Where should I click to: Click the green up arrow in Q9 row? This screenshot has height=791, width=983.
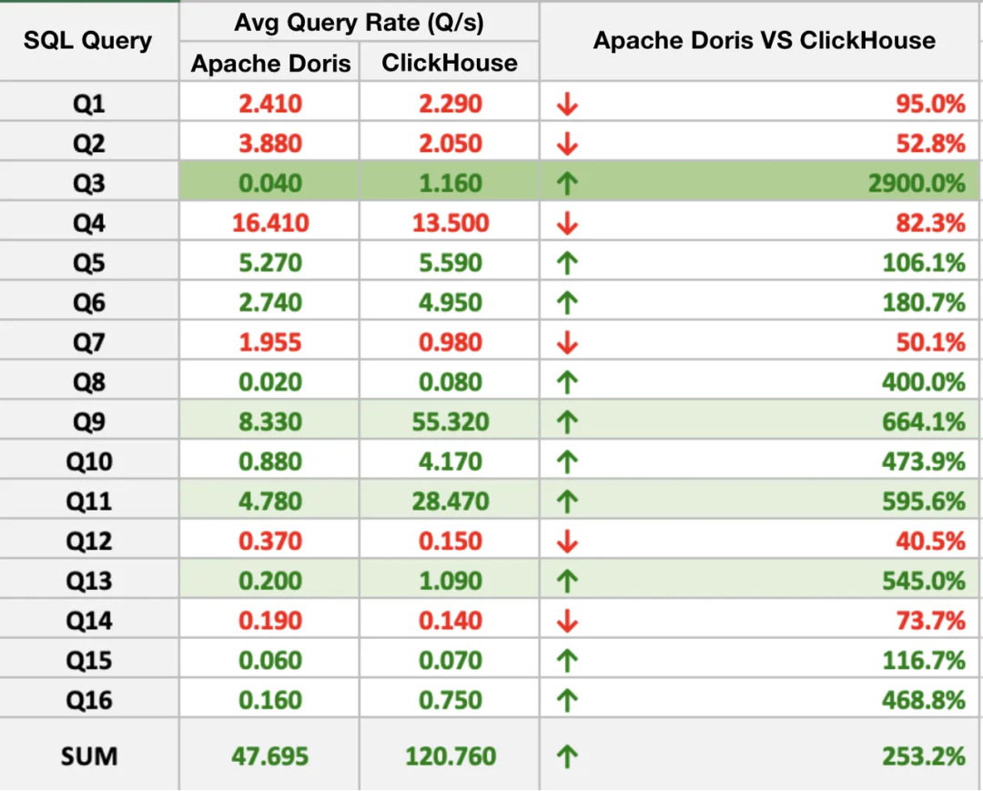(567, 421)
